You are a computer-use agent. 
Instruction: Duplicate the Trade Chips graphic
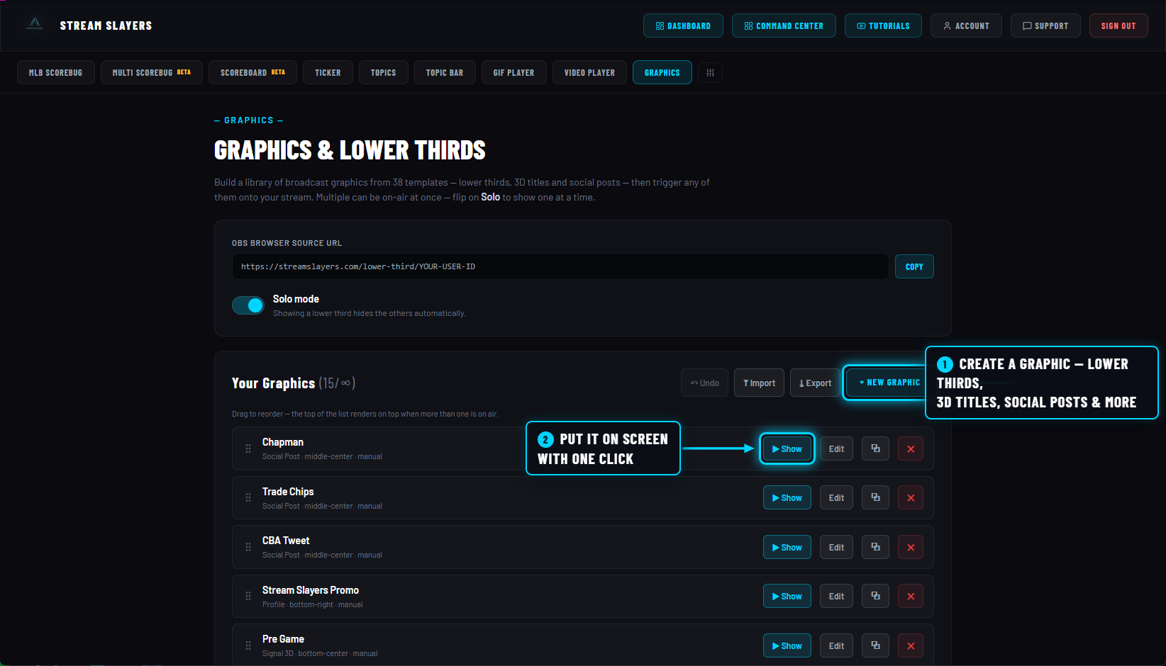[x=875, y=498]
